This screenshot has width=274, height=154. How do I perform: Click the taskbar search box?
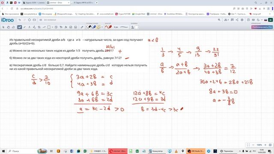[27, 151]
